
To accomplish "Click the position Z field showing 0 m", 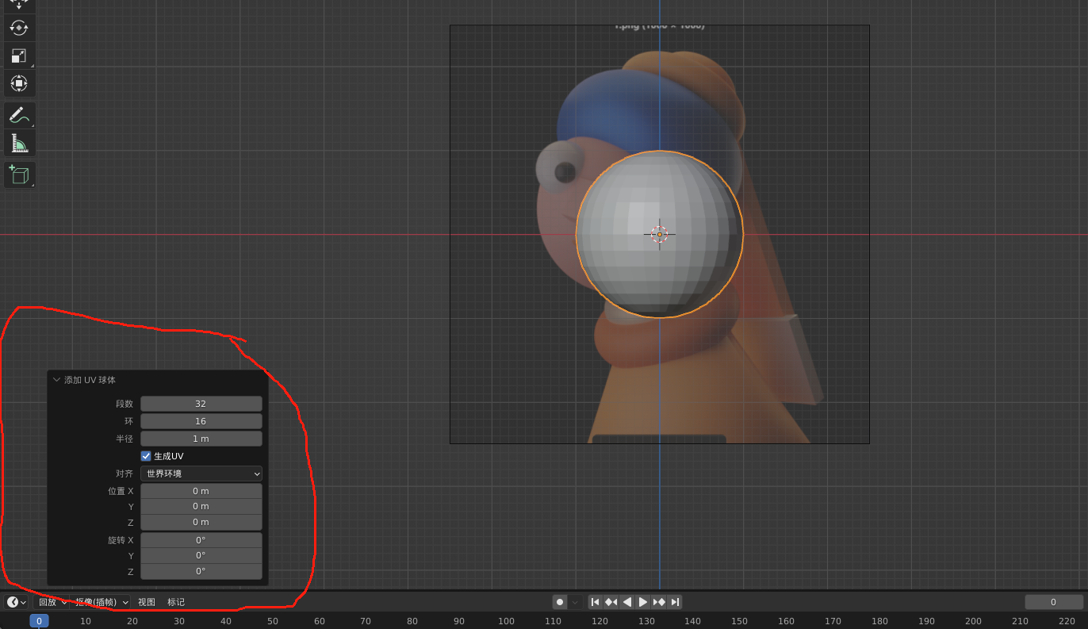I will tap(201, 522).
